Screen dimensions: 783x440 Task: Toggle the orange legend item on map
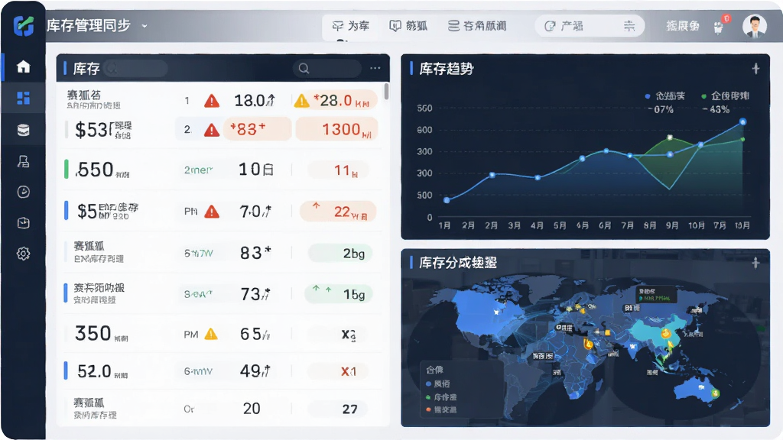[x=441, y=409]
